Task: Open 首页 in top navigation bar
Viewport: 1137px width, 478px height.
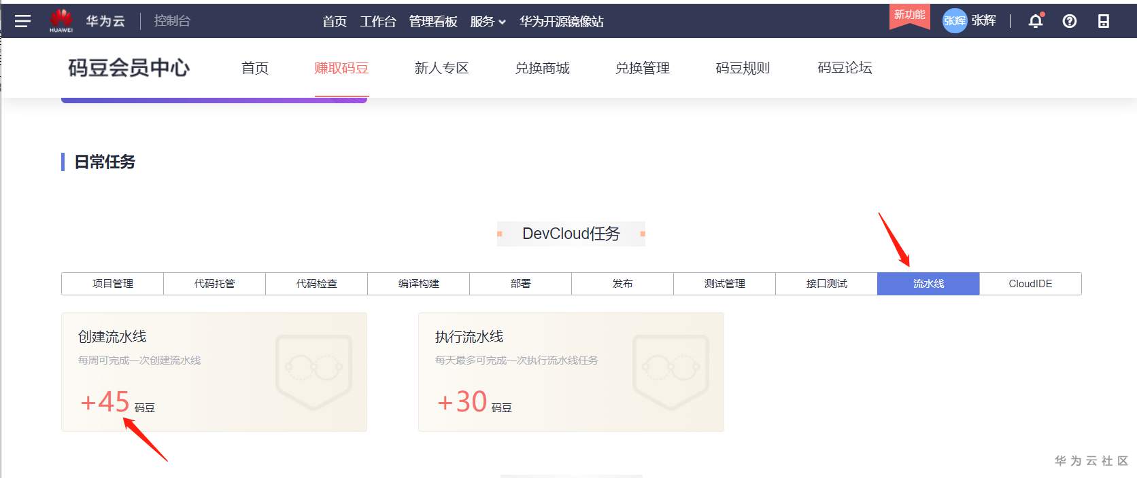Action: coord(335,22)
